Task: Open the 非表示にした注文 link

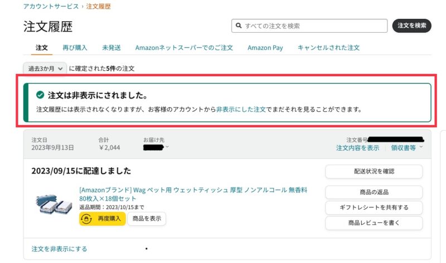Action: tap(241, 109)
